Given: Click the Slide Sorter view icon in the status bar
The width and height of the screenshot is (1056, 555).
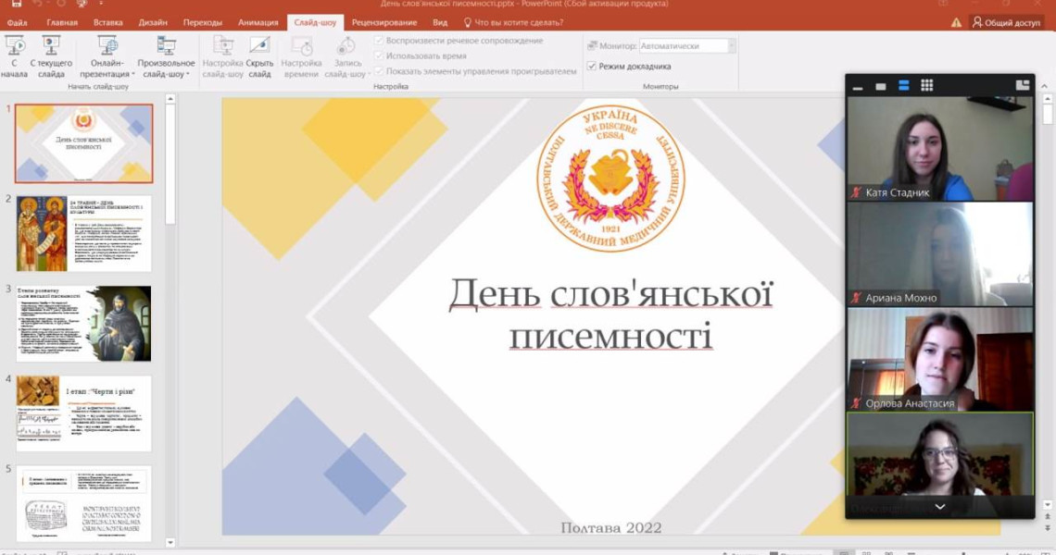Looking at the screenshot, I should 866,552.
